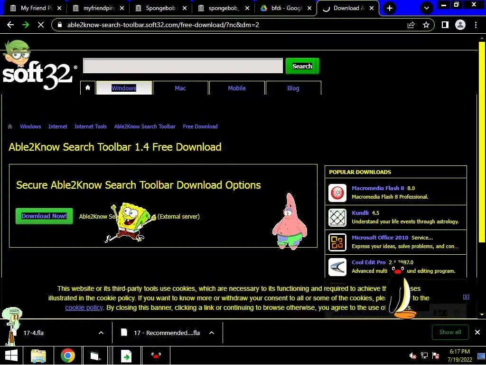Viewport: 486px width, 365px height.
Task: Open the taskbar app with green arrow
Action: [x=126, y=355]
